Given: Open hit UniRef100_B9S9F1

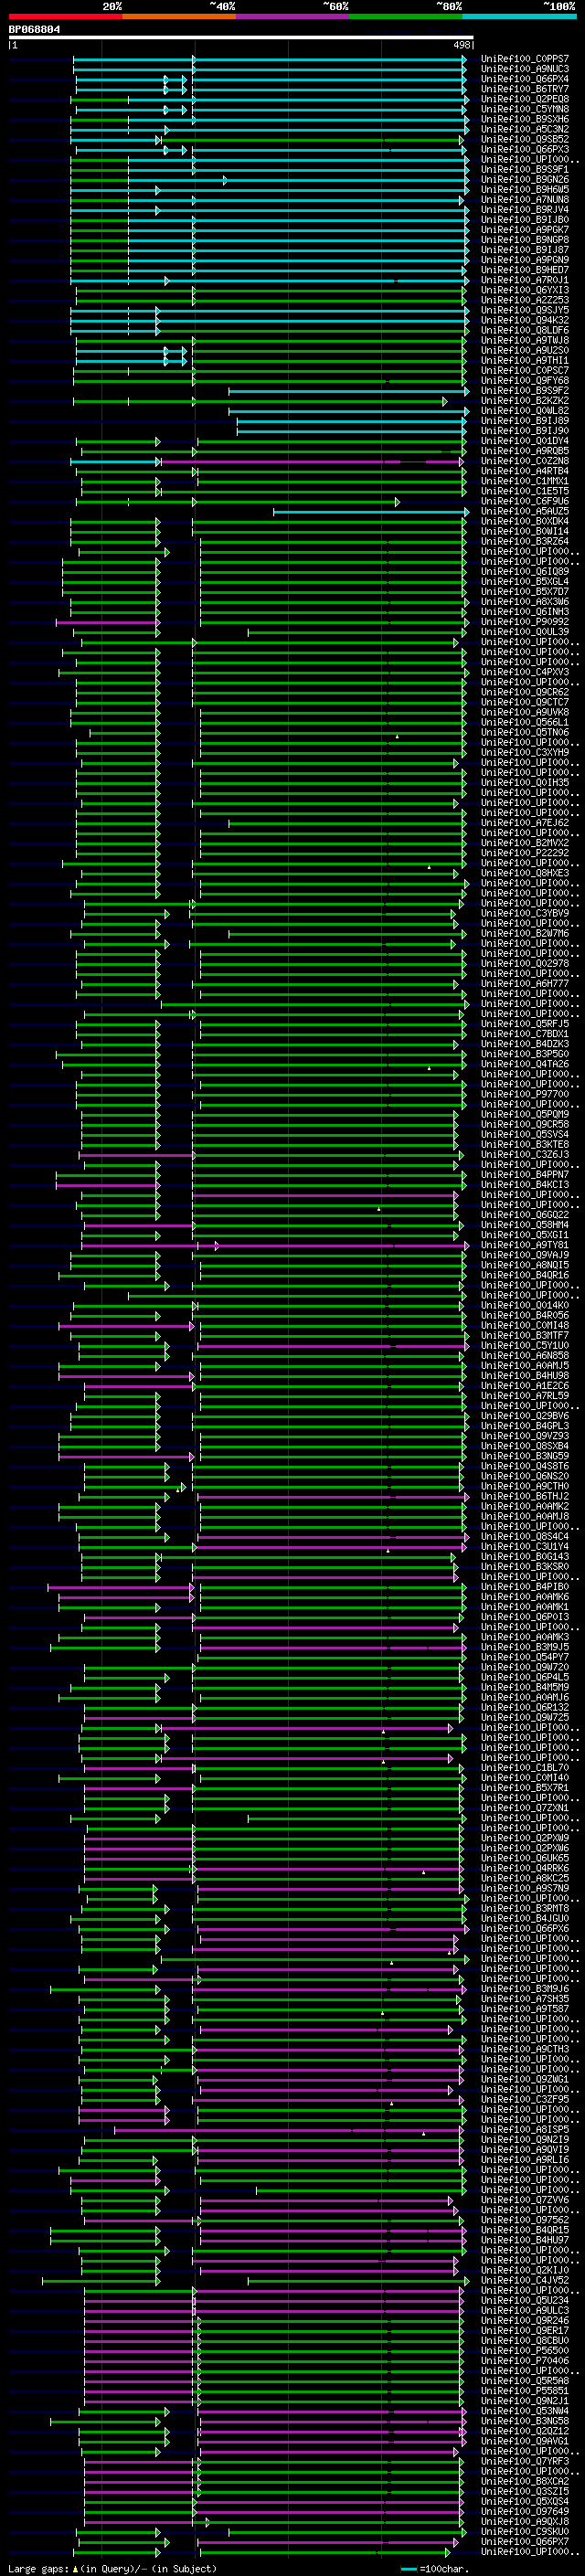Looking at the screenshot, I should pyautogui.click(x=525, y=170).
